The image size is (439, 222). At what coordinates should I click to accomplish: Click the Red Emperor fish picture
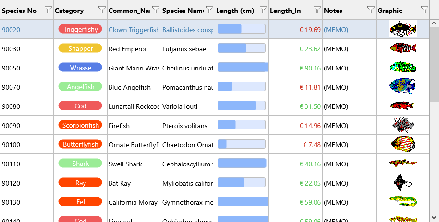pos(403,48)
